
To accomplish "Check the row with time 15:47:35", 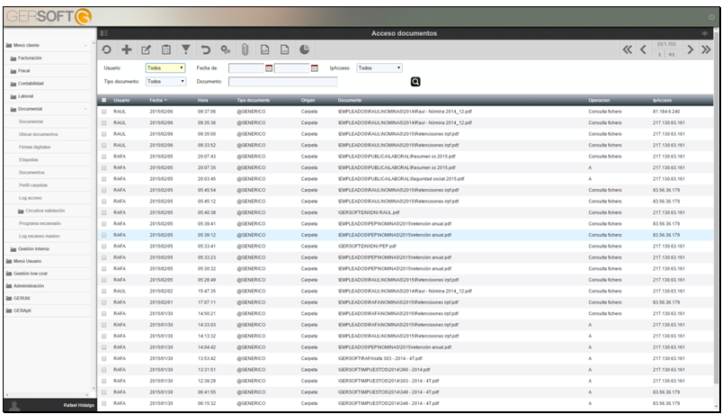I will coord(104,292).
